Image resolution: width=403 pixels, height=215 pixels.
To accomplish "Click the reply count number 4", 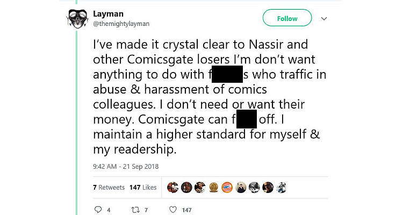I will [109, 210].
